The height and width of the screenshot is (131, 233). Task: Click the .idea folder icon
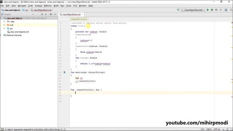click(x=8, y=21)
